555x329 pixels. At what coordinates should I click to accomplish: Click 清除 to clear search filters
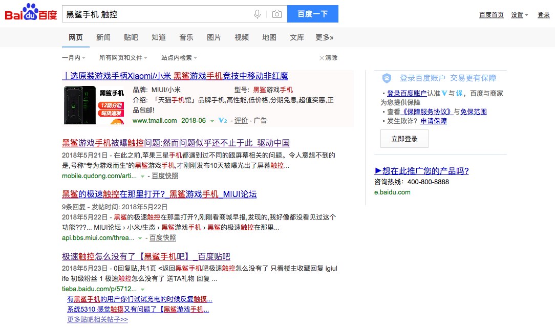point(331,58)
